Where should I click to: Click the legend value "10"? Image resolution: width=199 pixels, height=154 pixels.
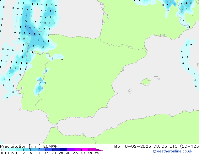pos(39,153)
